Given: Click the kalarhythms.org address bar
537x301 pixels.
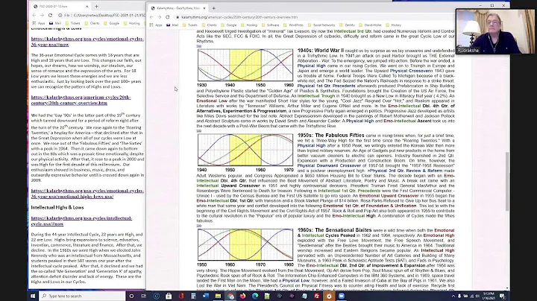Looking at the screenshot, I should point(312,17).
